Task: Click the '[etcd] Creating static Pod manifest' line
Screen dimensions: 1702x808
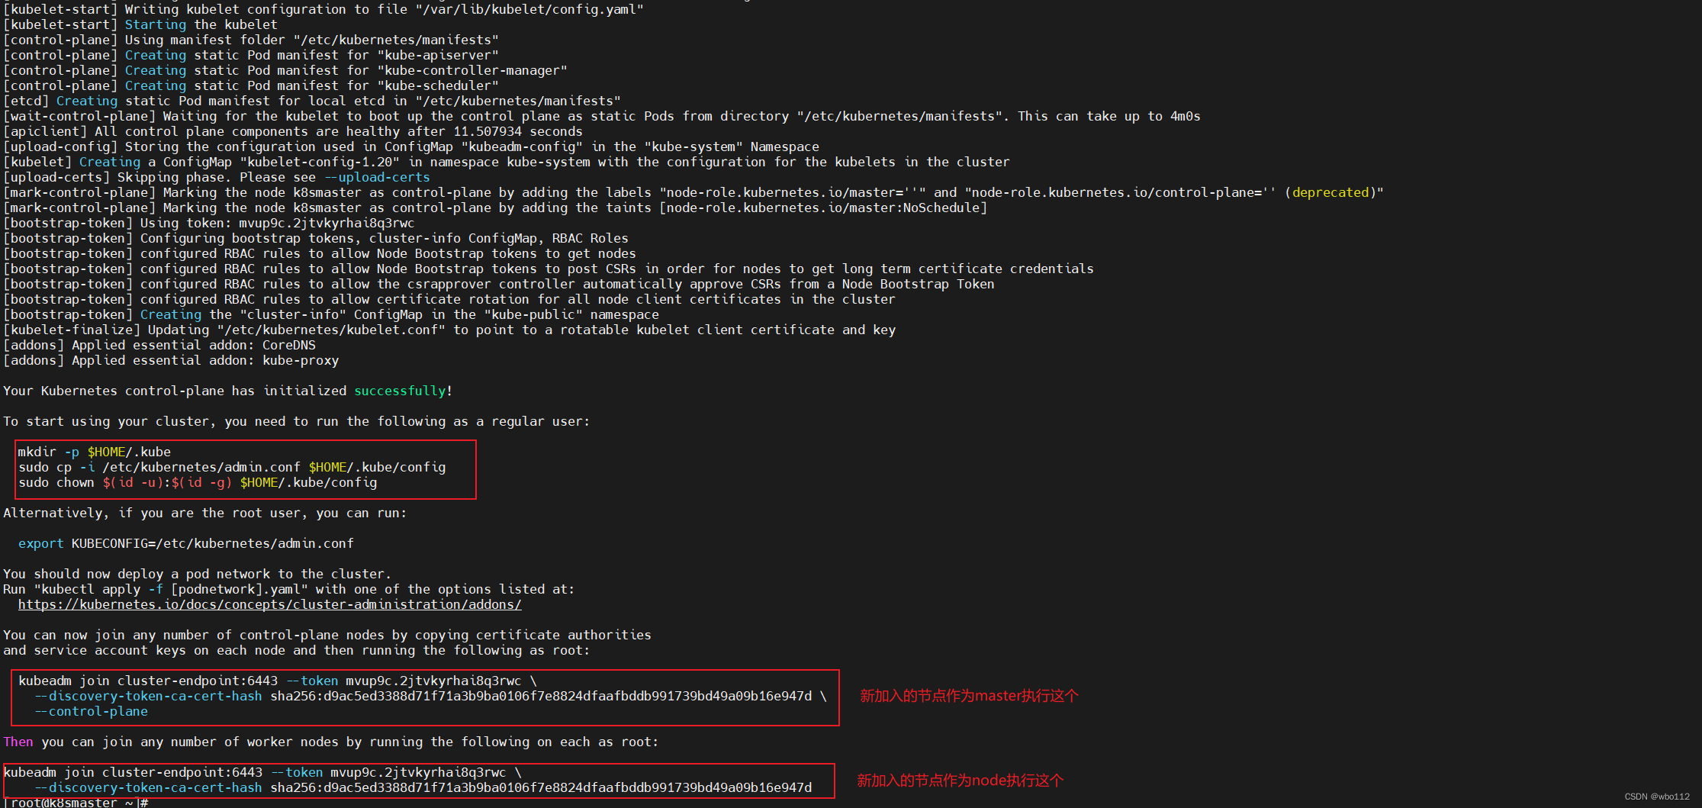Action: coord(312,101)
